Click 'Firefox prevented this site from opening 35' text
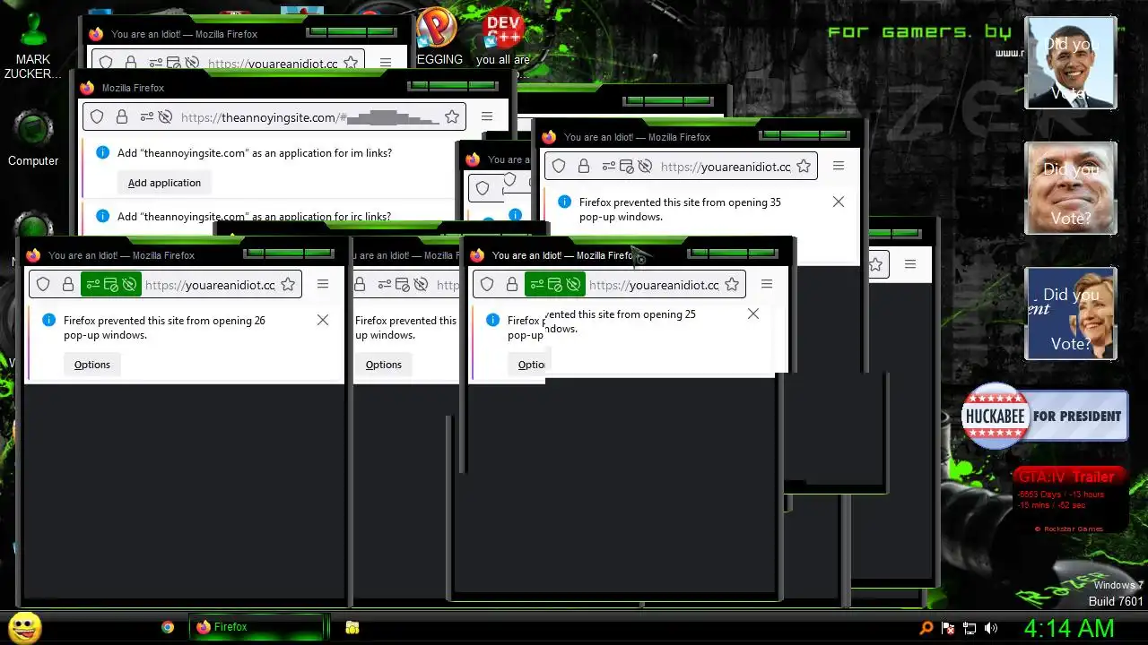1148x645 pixels. 680,202
